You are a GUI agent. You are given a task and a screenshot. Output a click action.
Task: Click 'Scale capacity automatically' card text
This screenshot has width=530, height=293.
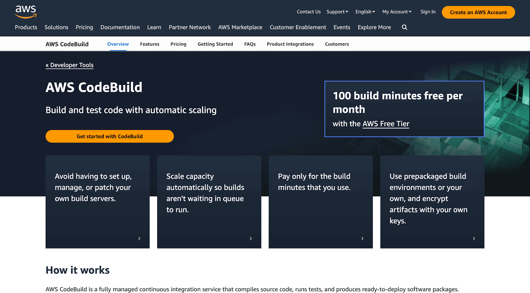click(x=205, y=193)
